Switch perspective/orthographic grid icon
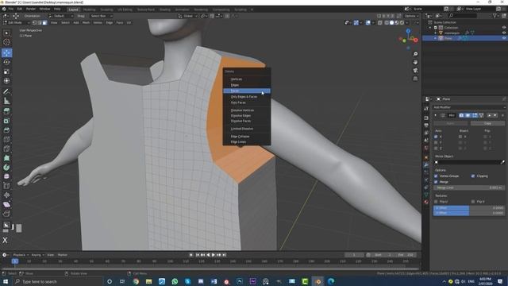This screenshot has width=508, height=286. pos(415,79)
